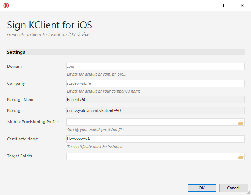Screen dimensions: 251x195
Task: Focus the Domain input field
Action: pyautogui.click(x=156, y=66)
